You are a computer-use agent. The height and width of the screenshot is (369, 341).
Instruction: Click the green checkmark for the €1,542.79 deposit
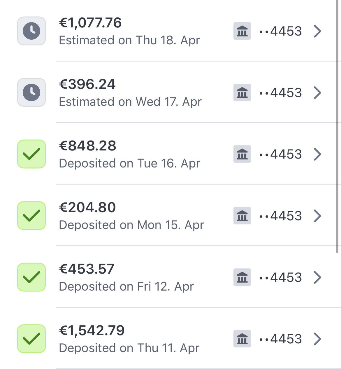click(31, 339)
